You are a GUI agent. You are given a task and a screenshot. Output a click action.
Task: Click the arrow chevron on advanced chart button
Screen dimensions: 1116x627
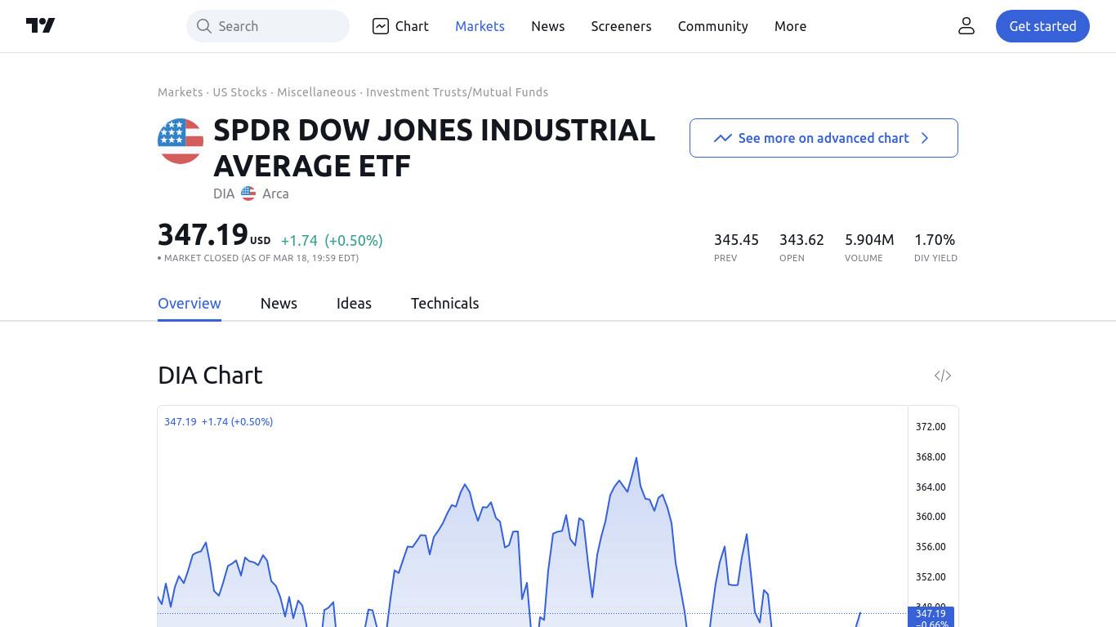925,138
